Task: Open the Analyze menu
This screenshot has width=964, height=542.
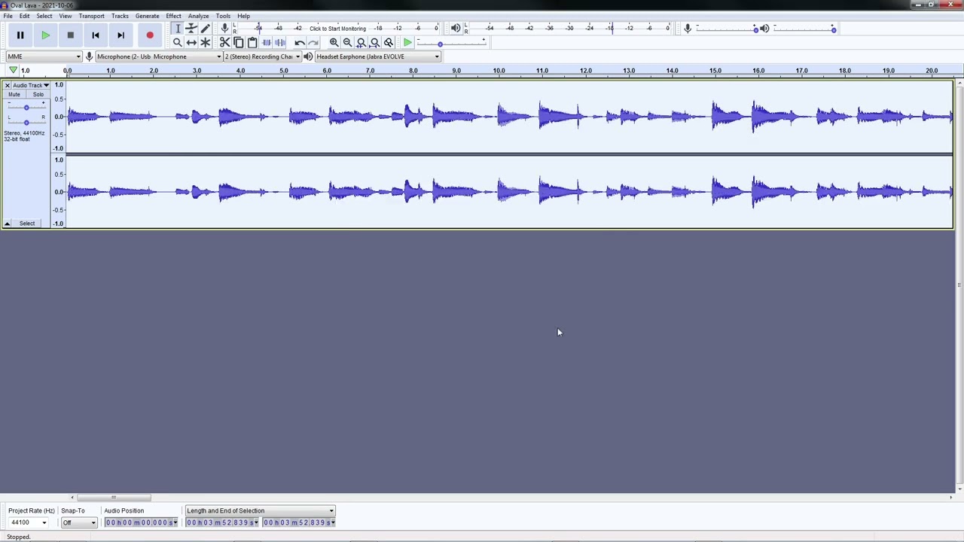Action: [x=199, y=16]
